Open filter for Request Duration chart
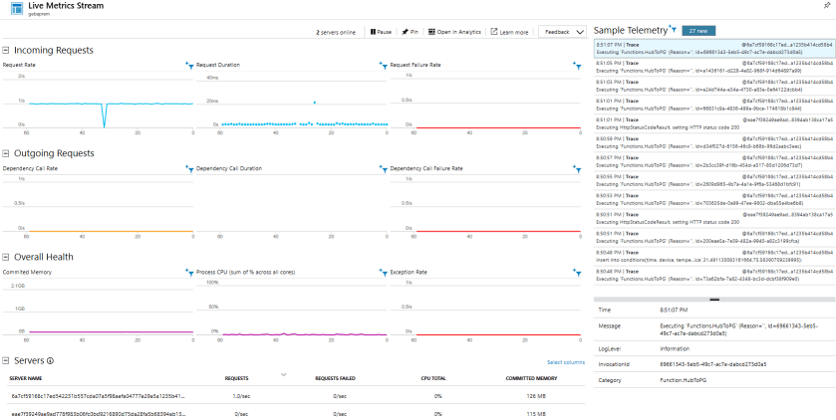 384,65
